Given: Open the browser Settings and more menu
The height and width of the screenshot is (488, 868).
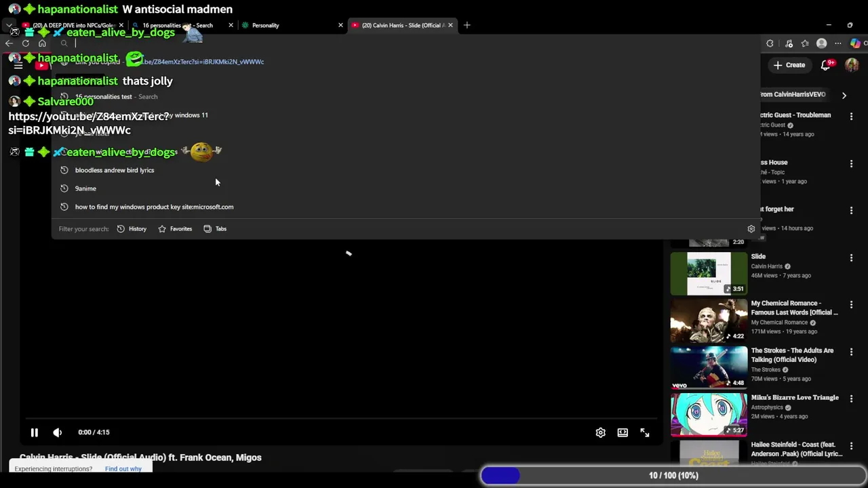Looking at the screenshot, I should click(838, 43).
